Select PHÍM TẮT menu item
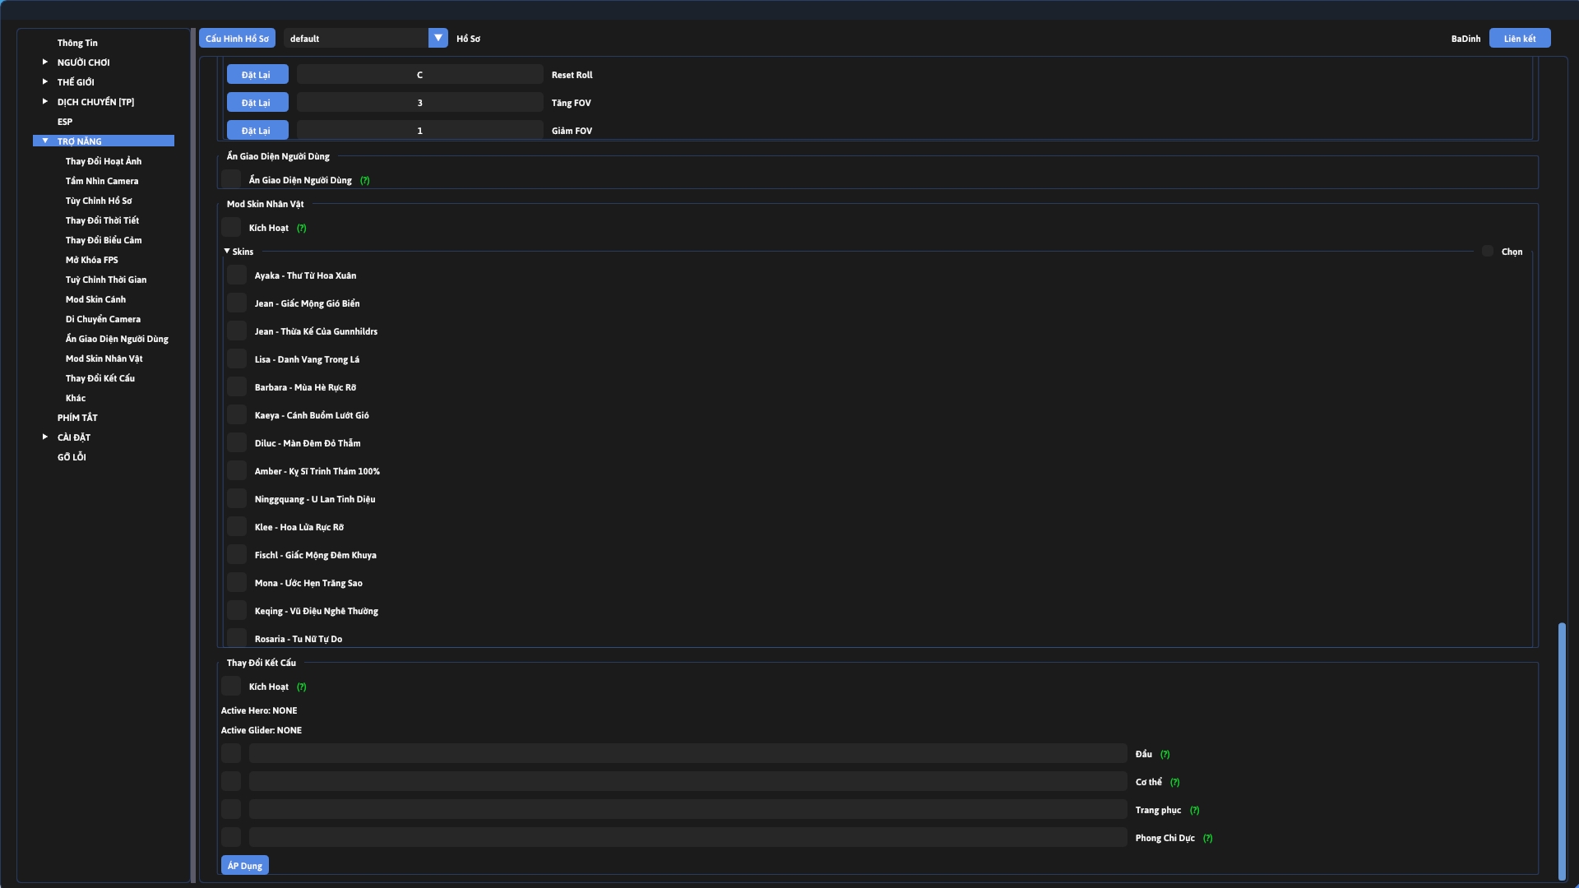1579x888 pixels. coord(77,418)
